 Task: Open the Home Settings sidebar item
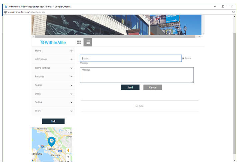tap(53, 68)
